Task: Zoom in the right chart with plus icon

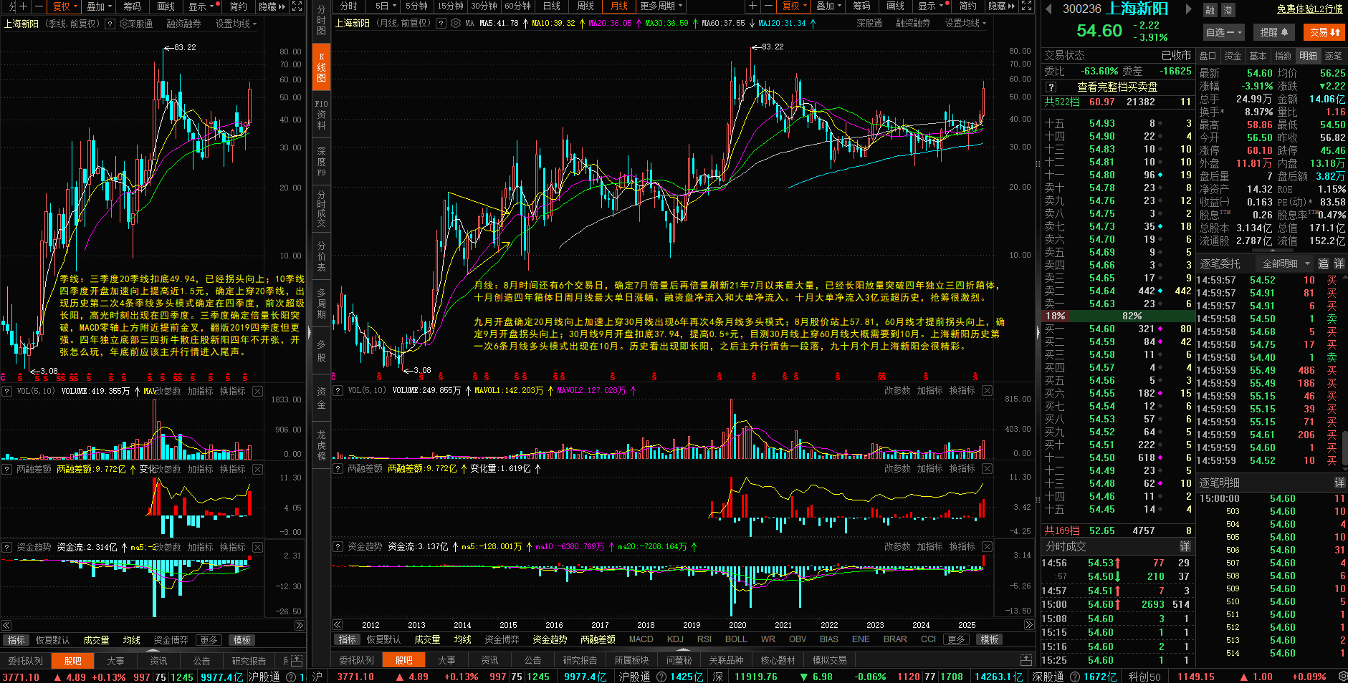Action: pos(752,6)
